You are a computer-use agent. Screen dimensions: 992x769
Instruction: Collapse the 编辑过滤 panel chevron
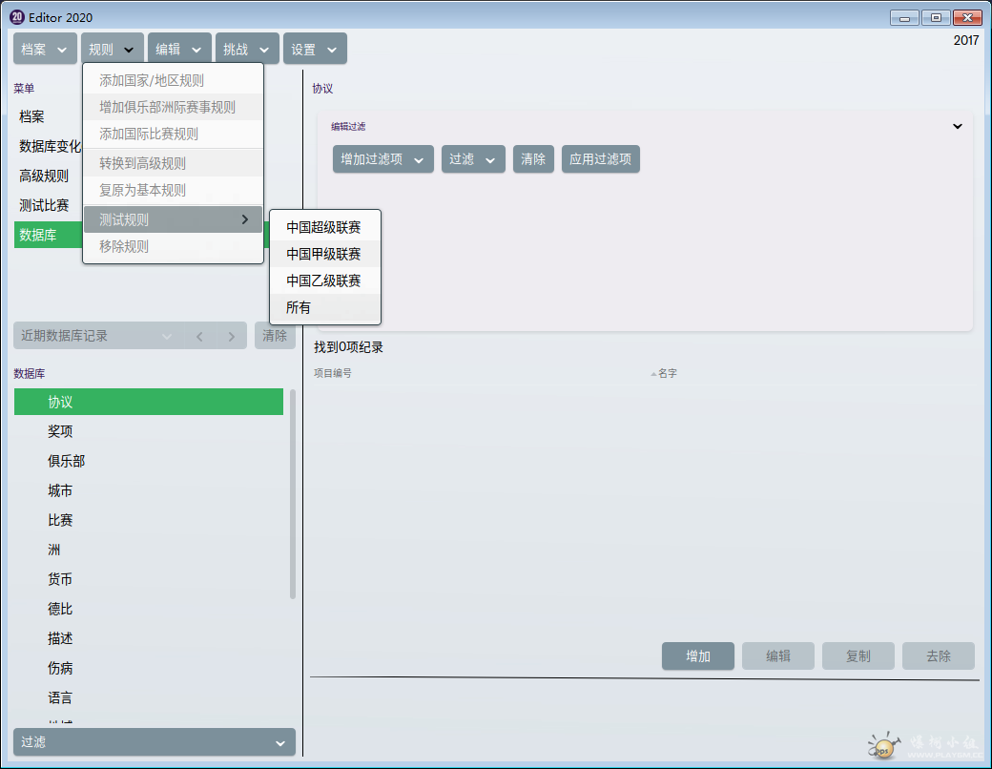click(x=958, y=126)
